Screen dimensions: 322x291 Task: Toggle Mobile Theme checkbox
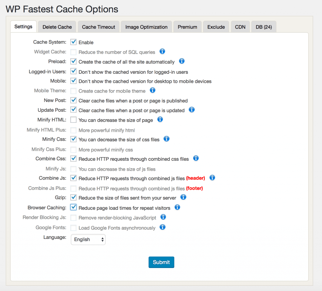click(x=73, y=91)
